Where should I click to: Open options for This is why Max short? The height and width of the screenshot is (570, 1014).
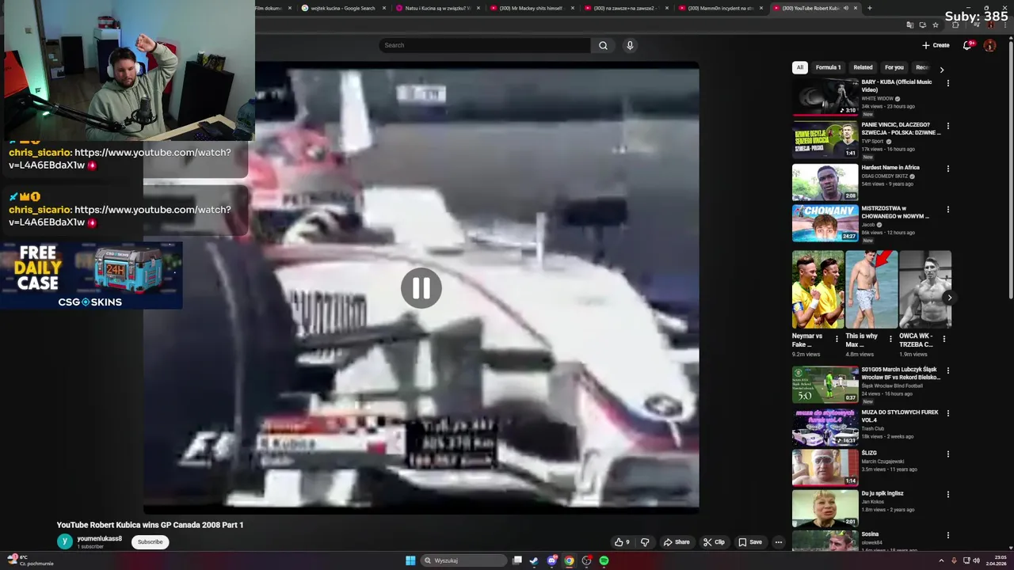[890, 339]
